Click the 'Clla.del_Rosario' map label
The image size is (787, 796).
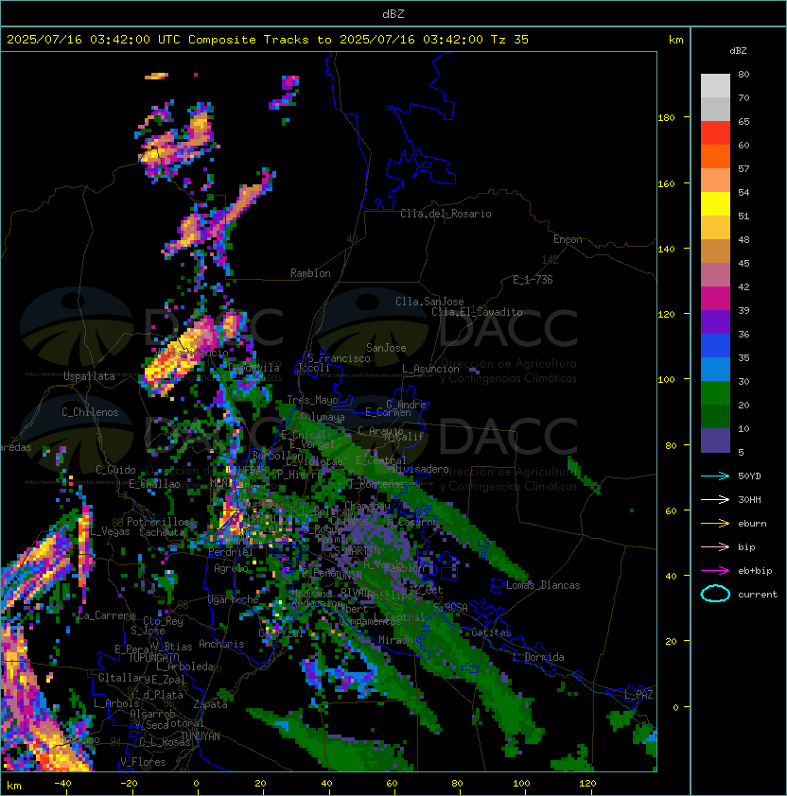(x=446, y=214)
